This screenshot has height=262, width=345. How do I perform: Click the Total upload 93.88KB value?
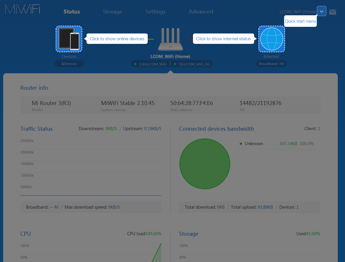265,207
